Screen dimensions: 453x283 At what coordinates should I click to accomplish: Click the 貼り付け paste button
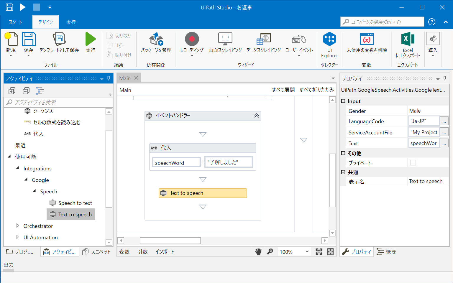[x=119, y=55]
